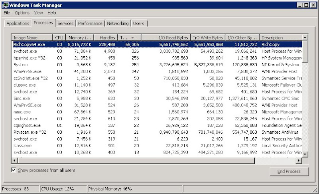Sort by I/O Other Bytes column header
This screenshot has width=319, height=194.
242,38
